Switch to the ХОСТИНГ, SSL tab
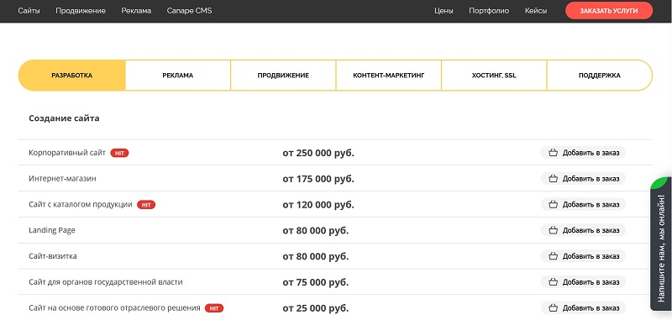 494,76
